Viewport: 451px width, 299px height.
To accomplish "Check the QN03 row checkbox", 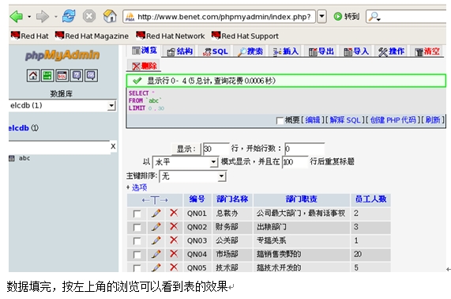I will (x=137, y=241).
